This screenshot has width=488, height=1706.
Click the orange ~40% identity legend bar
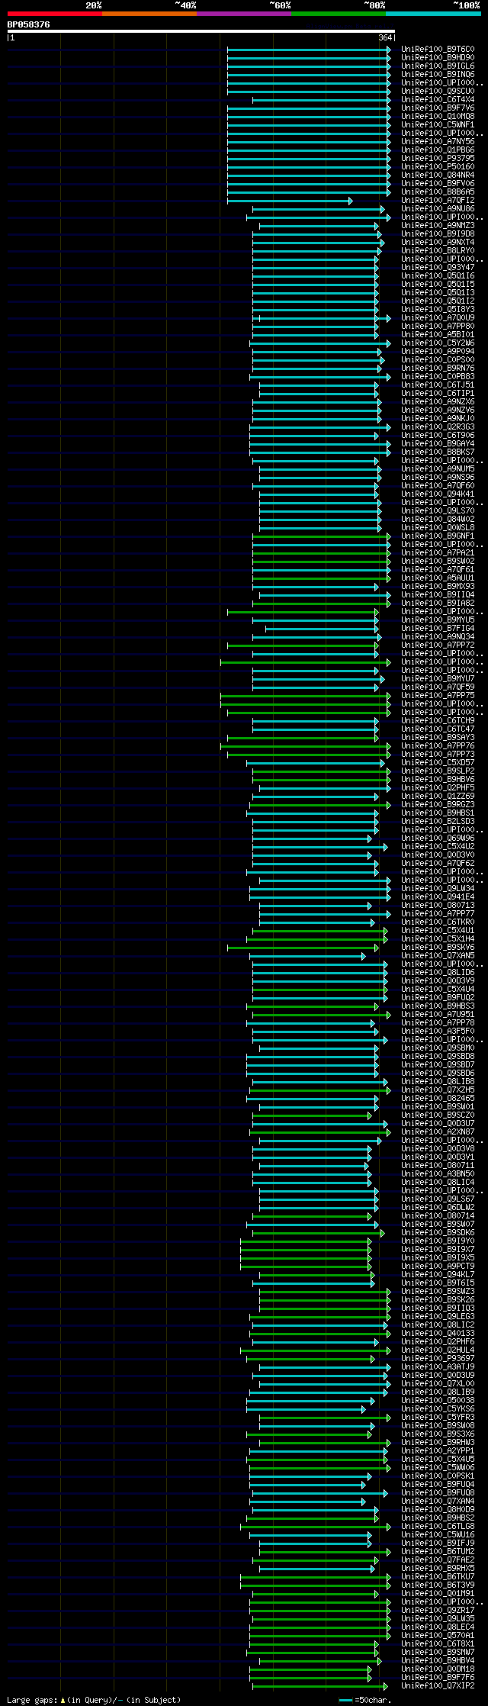(x=149, y=14)
